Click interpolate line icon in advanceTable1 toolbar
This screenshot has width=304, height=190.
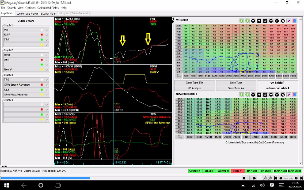click(289, 95)
